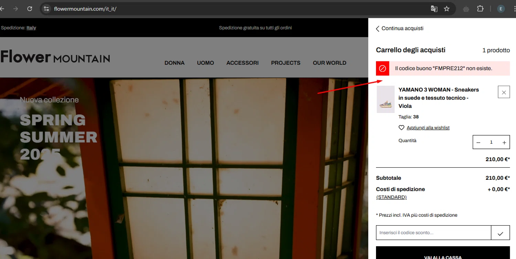The height and width of the screenshot is (259, 516).
Task: Open the Chrome profile avatar E
Action: (x=501, y=9)
